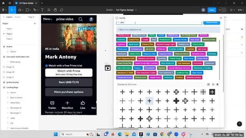Select the Move tool in Figma toolbar
Screen dimensions: 246x138
[x=12, y=10]
